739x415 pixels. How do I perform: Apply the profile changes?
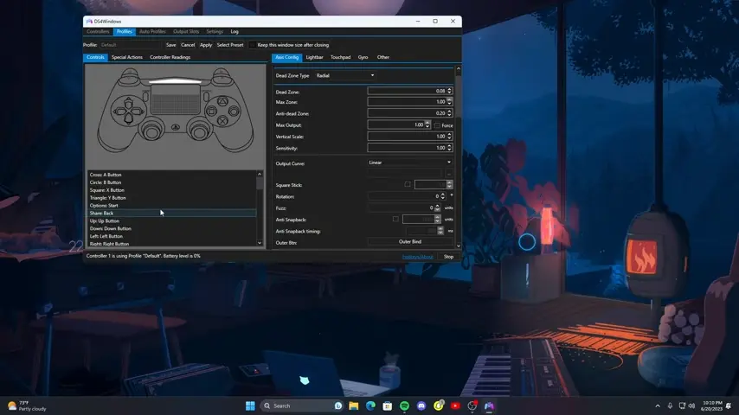pos(206,45)
